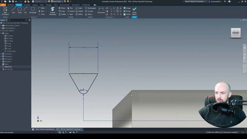Activate the Stretch tool
This screenshot has width=247, height=139.
pos(80,11)
